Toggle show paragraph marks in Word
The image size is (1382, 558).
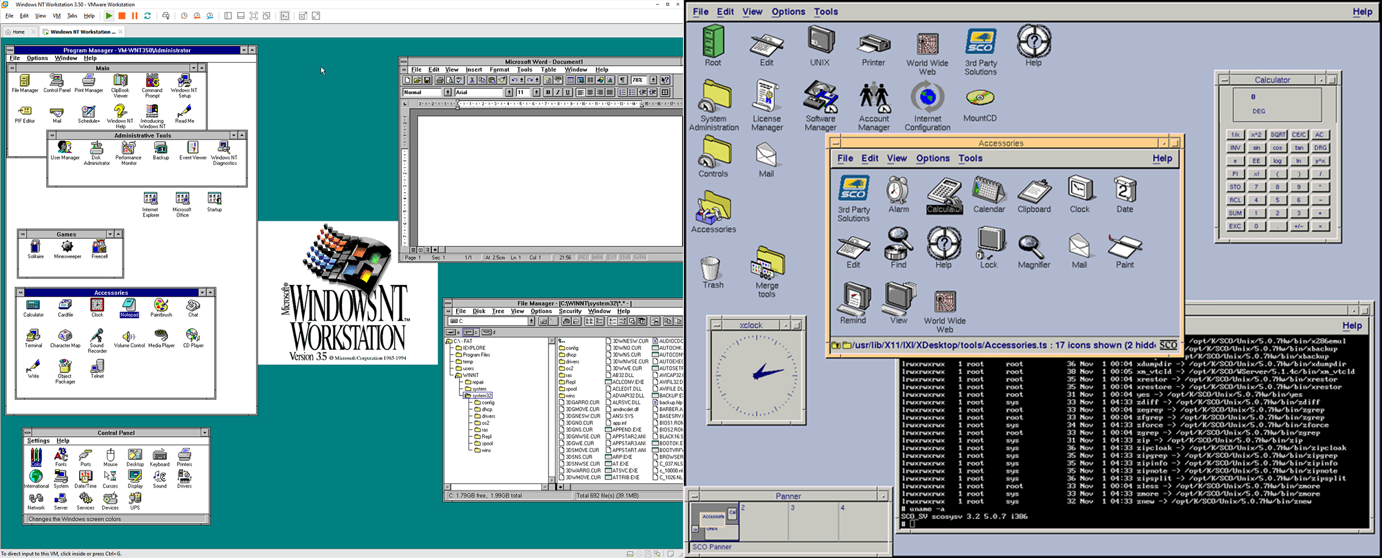[622, 80]
